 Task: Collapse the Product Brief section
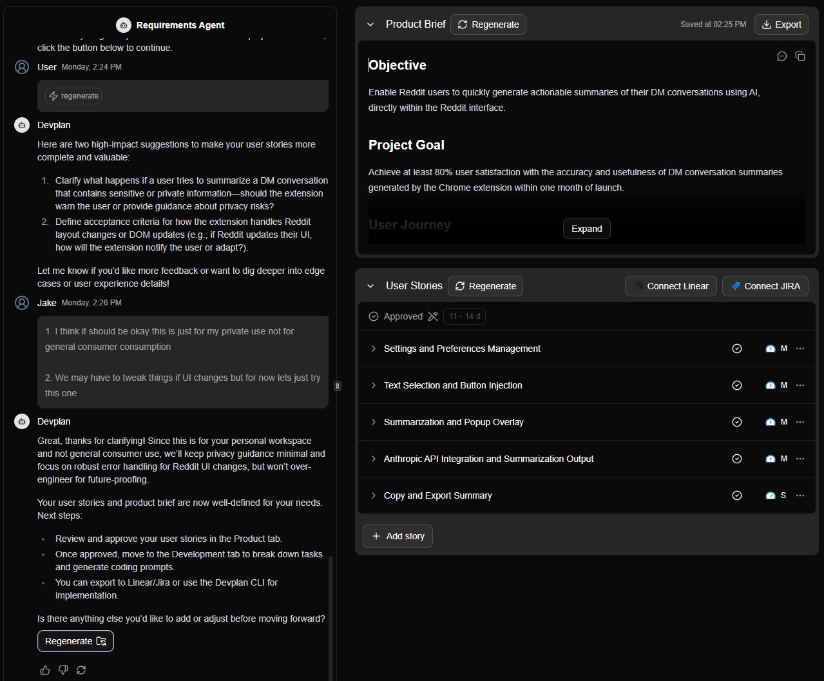click(370, 24)
